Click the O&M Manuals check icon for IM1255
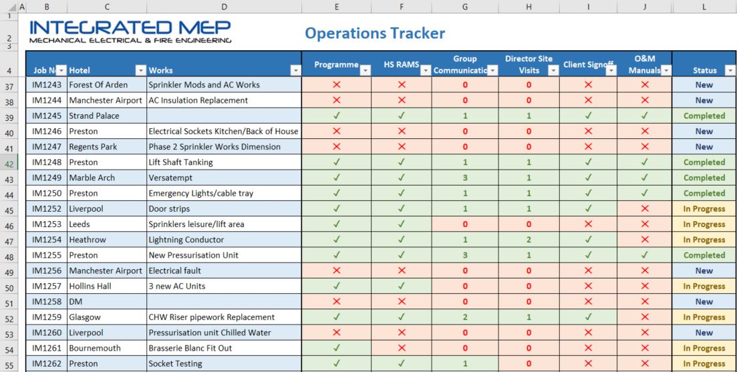This screenshot has width=737, height=372. 645,256
